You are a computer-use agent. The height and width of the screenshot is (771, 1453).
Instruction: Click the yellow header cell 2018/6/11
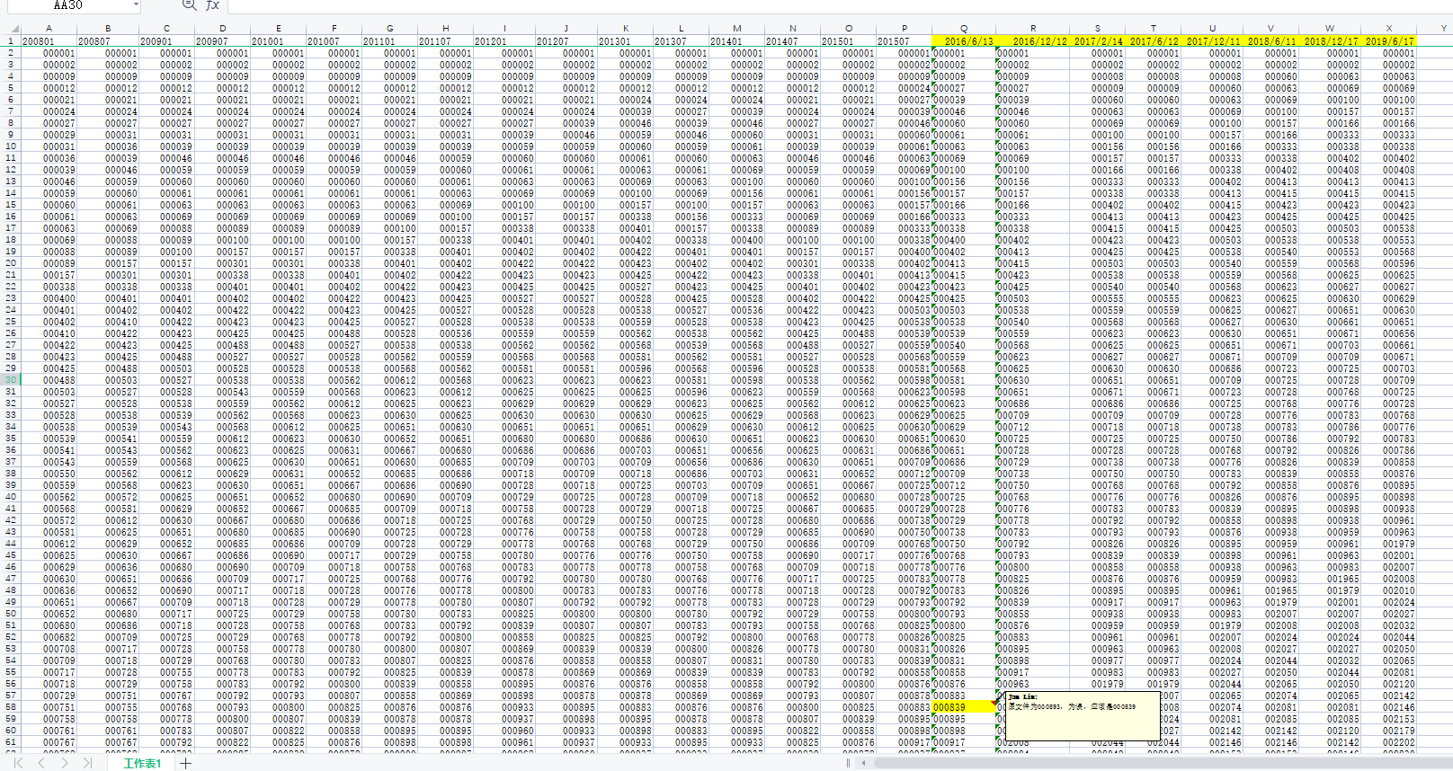[x=1271, y=41]
